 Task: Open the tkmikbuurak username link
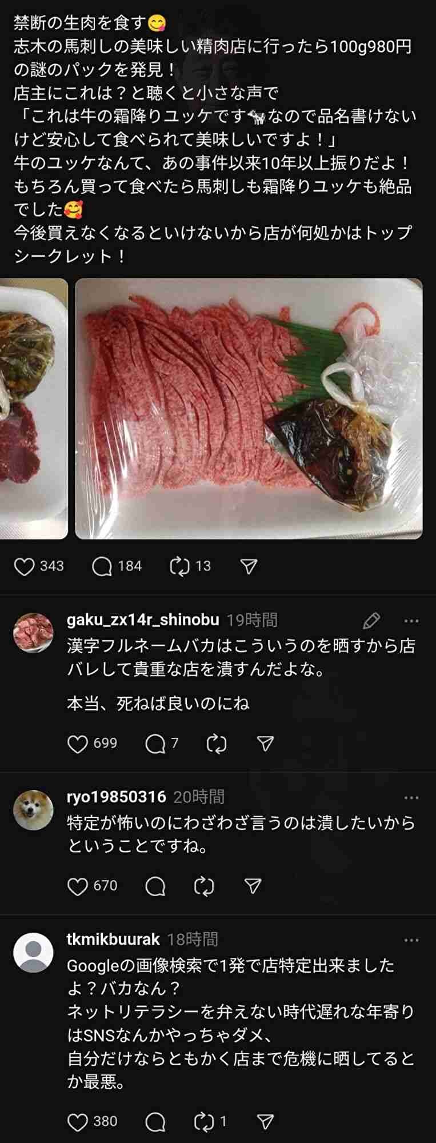113,939
